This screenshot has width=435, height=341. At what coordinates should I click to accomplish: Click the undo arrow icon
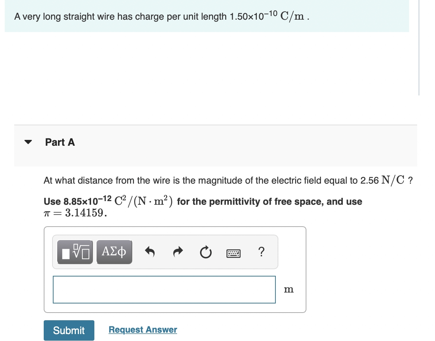[x=150, y=251]
